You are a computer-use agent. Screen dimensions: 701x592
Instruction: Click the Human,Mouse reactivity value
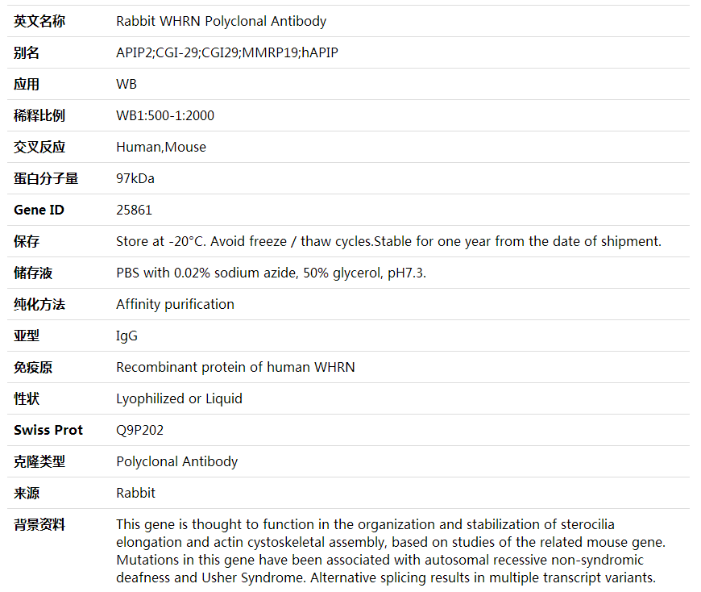[161, 148]
